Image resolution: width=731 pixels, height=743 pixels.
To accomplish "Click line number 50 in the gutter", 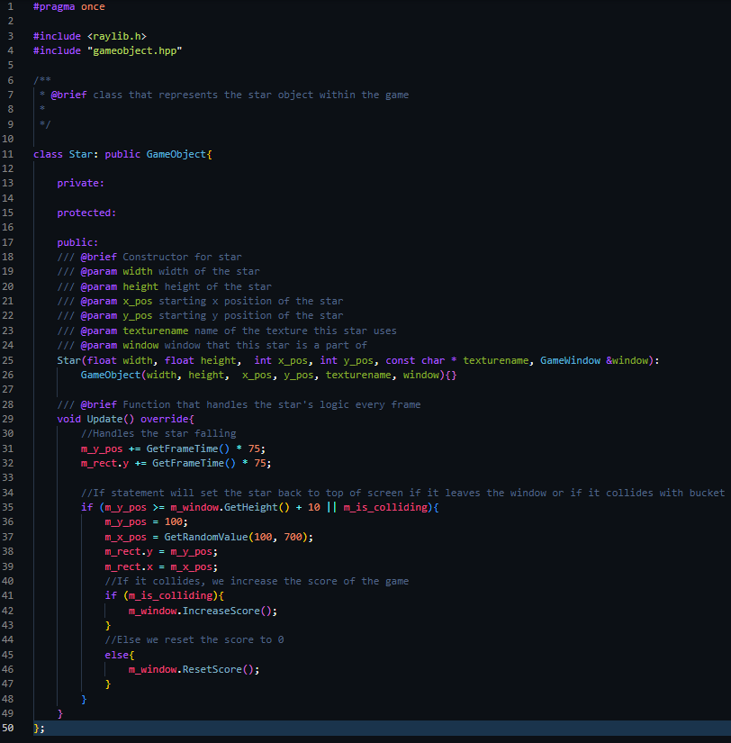I will [9, 728].
